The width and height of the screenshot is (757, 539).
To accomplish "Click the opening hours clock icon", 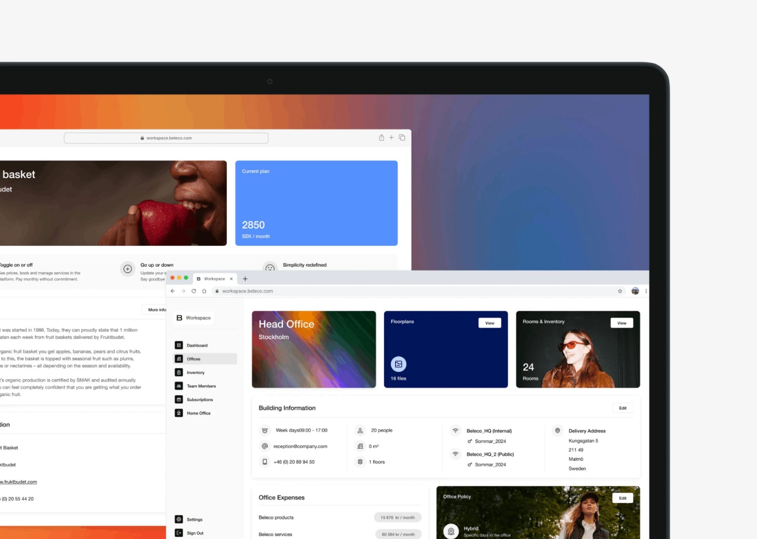I will 265,430.
